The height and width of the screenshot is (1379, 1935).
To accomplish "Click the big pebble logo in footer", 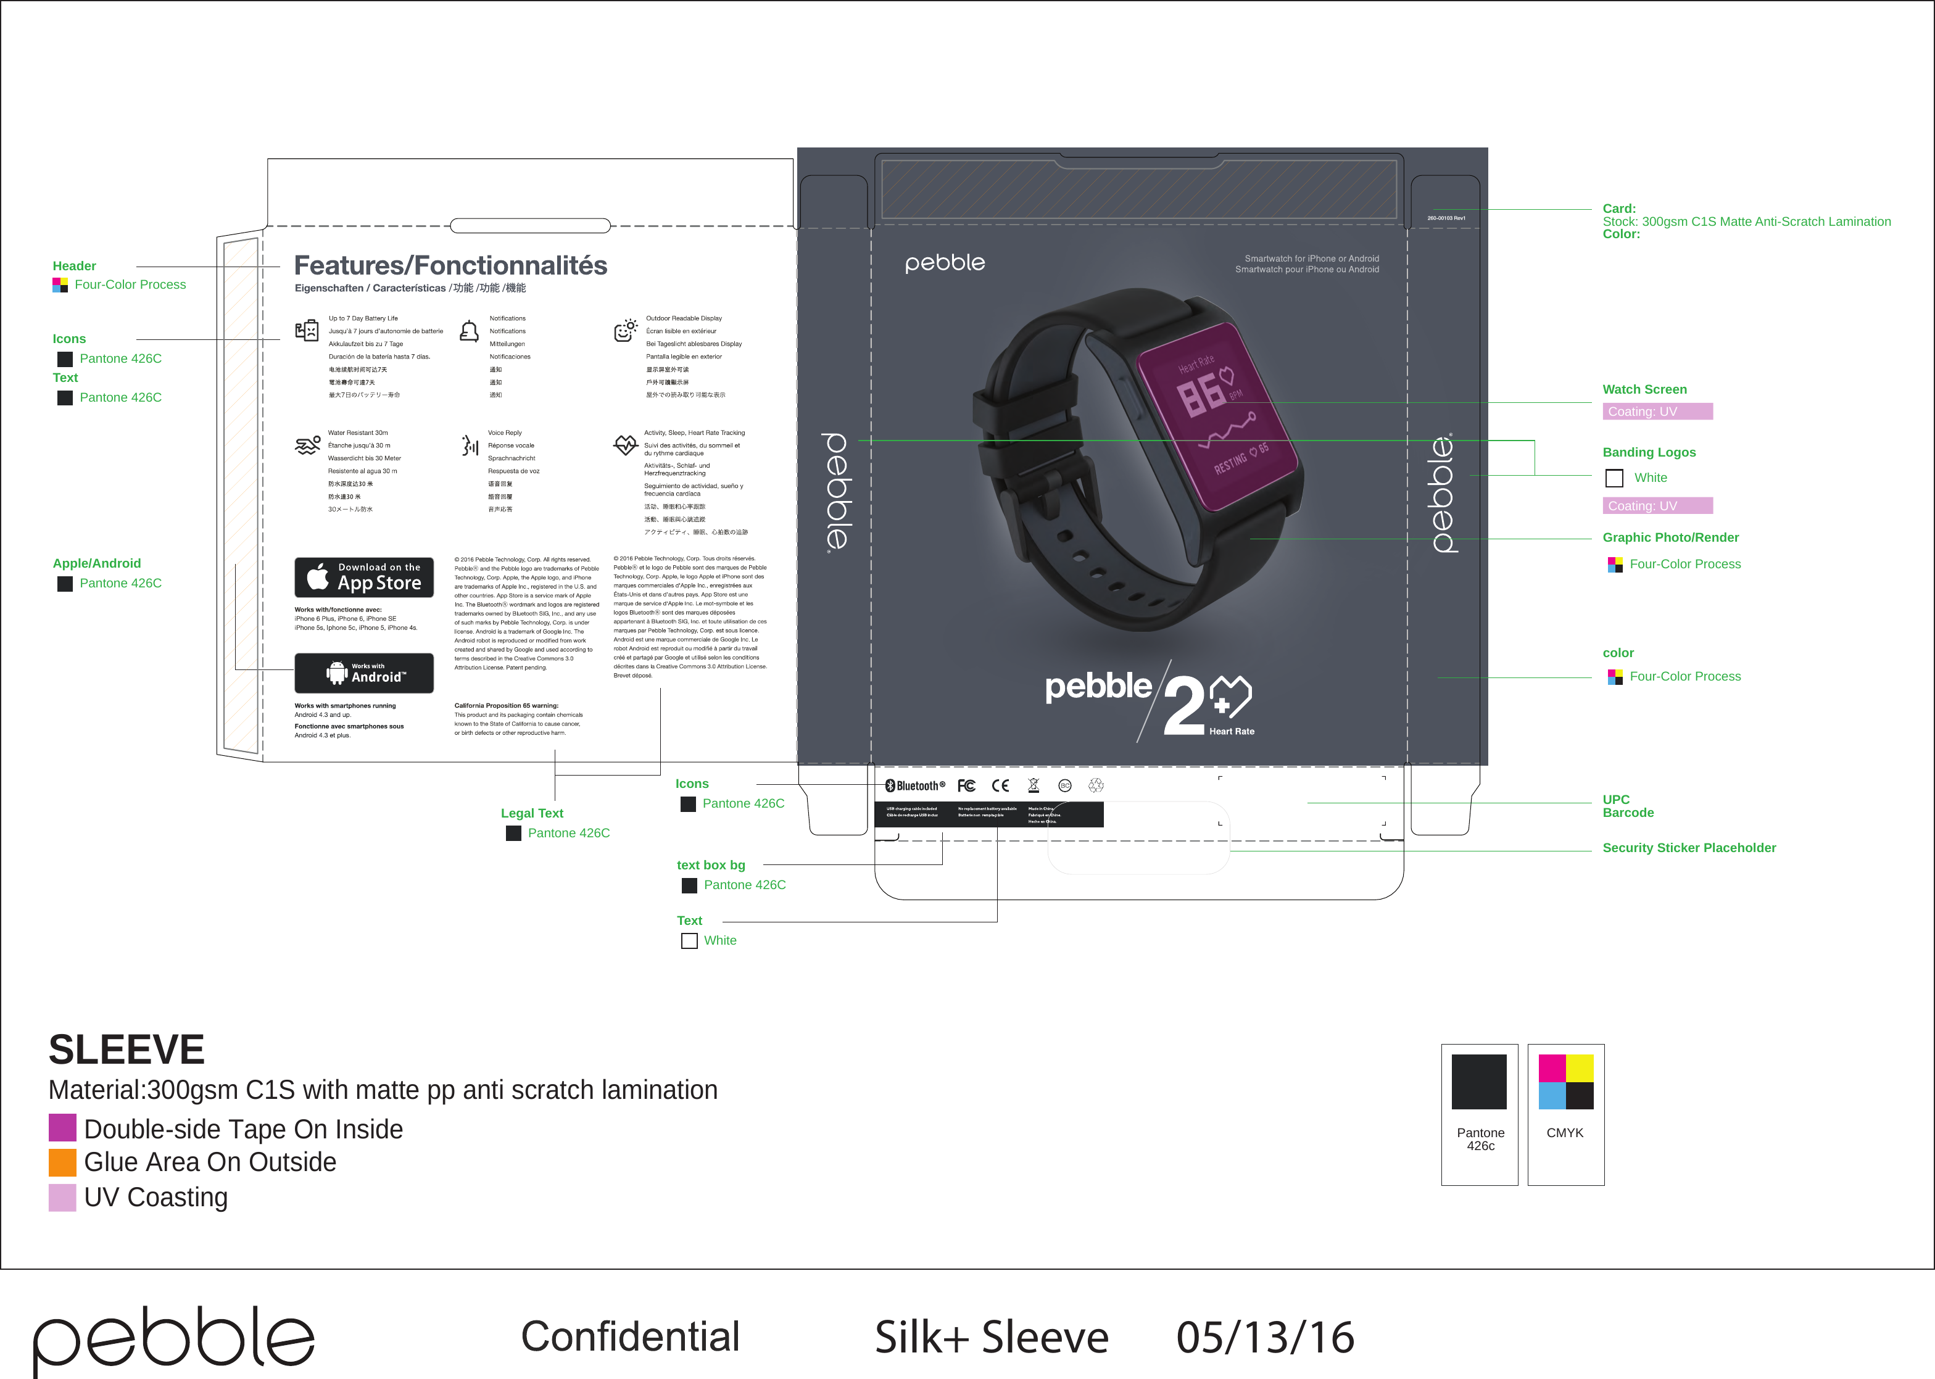I will coord(174,1340).
